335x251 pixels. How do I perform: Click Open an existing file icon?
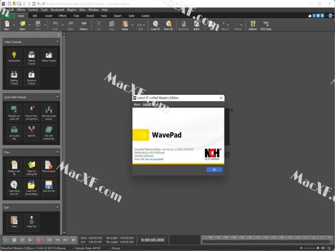(x=32, y=168)
